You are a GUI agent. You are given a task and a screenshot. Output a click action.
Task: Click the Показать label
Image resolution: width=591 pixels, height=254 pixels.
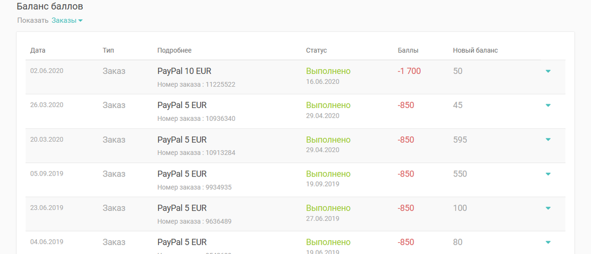(x=33, y=21)
